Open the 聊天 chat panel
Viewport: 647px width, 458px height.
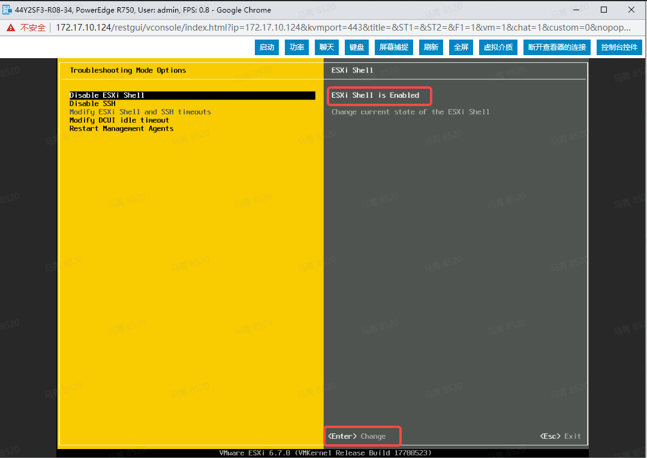point(326,47)
